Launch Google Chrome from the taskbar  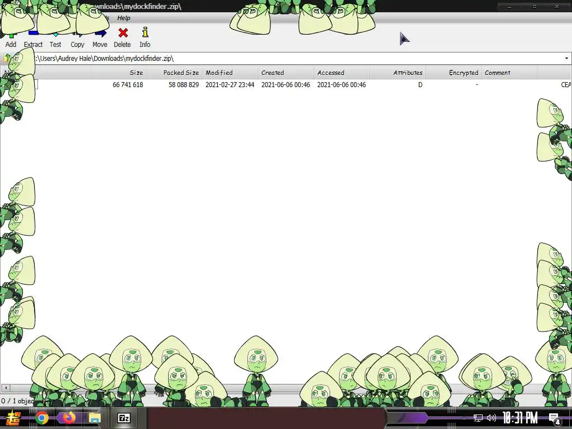[42, 418]
